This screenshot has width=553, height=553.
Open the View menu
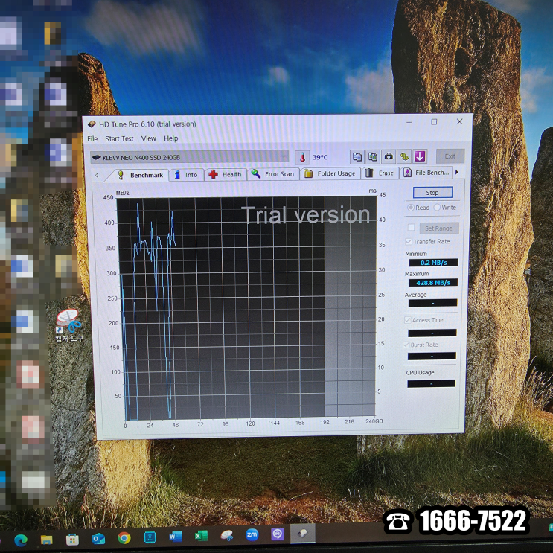pos(148,138)
